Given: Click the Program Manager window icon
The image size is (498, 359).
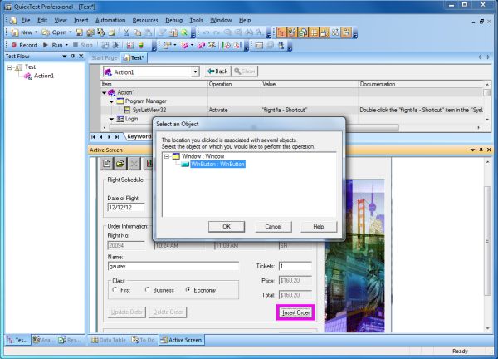Looking at the screenshot, I should (120, 101).
